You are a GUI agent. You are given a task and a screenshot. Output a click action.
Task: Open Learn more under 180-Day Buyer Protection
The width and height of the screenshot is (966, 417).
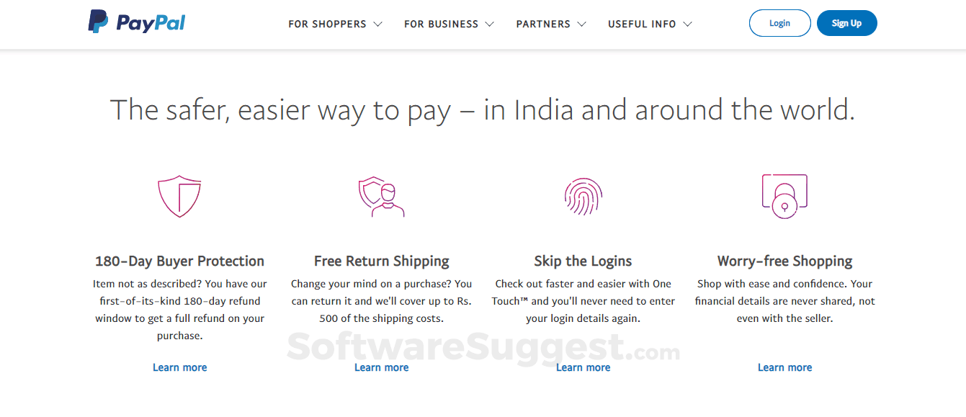[179, 367]
